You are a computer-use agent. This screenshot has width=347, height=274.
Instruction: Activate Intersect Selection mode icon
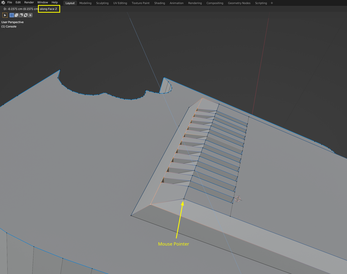[x=30, y=15]
